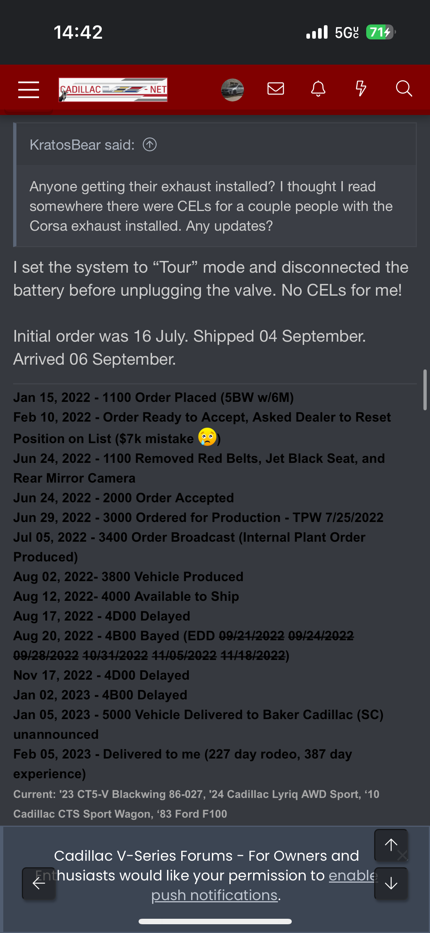Tap the crying emoji in signature
Viewport: 430px width, 933px height.
[x=207, y=437]
